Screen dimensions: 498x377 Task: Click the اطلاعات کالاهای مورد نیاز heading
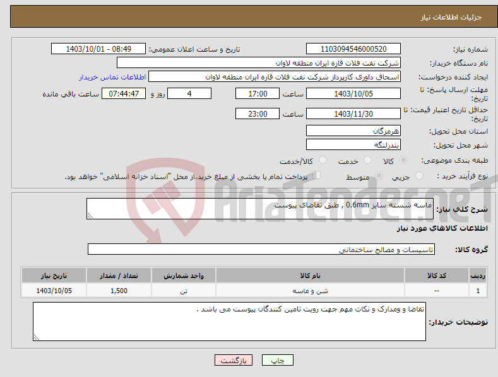point(442,228)
